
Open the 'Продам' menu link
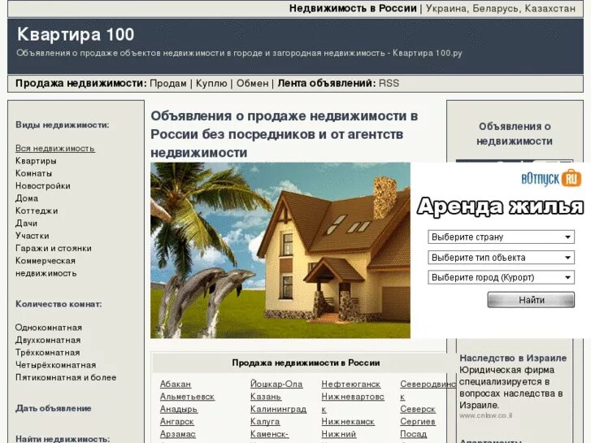(168, 84)
